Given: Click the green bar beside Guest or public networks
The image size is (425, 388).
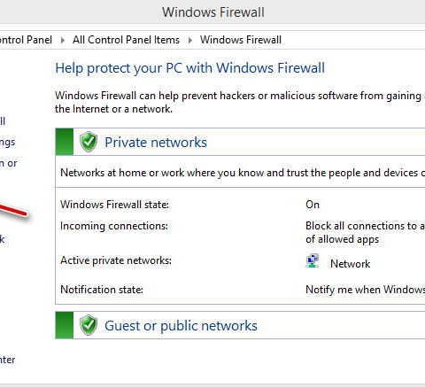Looking at the screenshot, I should pyautogui.click(x=65, y=325).
